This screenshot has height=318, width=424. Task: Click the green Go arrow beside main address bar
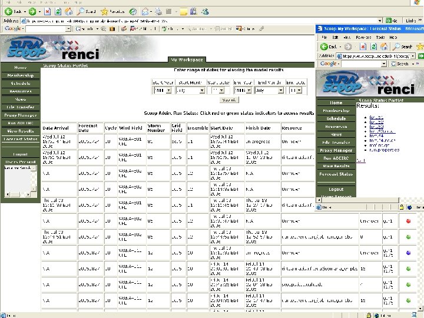coord(389,21)
